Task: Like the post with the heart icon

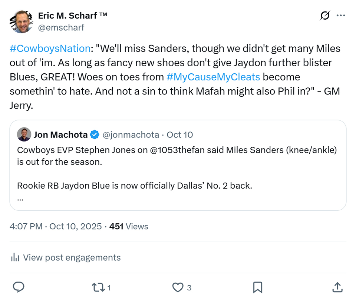Action: 178,287
